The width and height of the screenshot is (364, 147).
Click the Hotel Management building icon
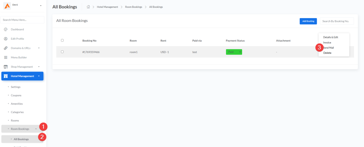[x=6, y=76]
